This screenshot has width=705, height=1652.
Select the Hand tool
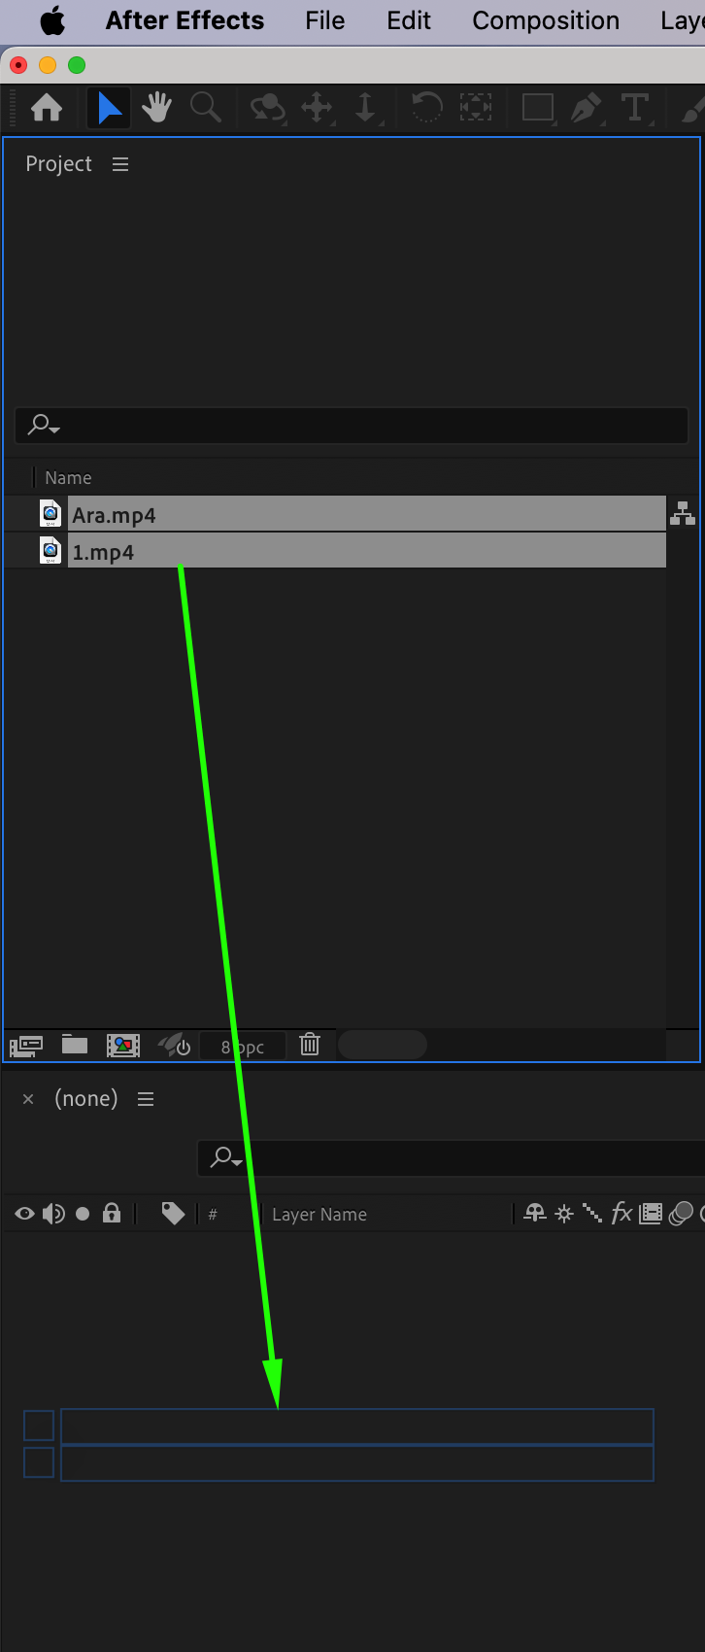point(156,107)
